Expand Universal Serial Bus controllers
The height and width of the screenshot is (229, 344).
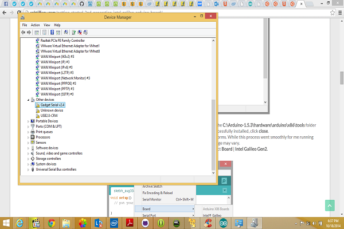[28, 169]
